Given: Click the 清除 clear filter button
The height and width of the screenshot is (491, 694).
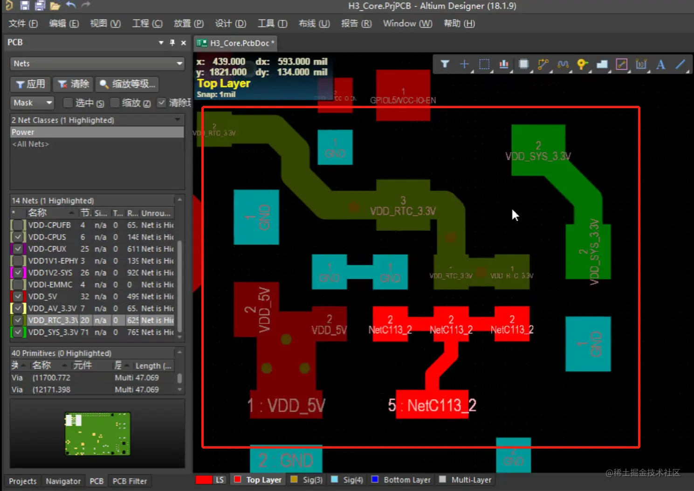Looking at the screenshot, I should click(73, 84).
